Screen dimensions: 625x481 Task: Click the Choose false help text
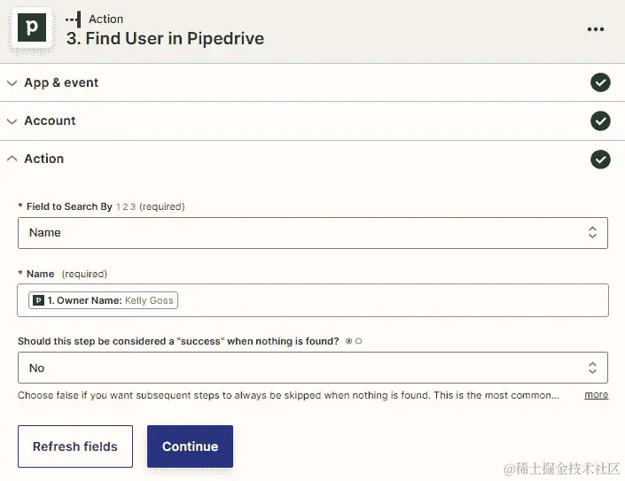point(288,395)
